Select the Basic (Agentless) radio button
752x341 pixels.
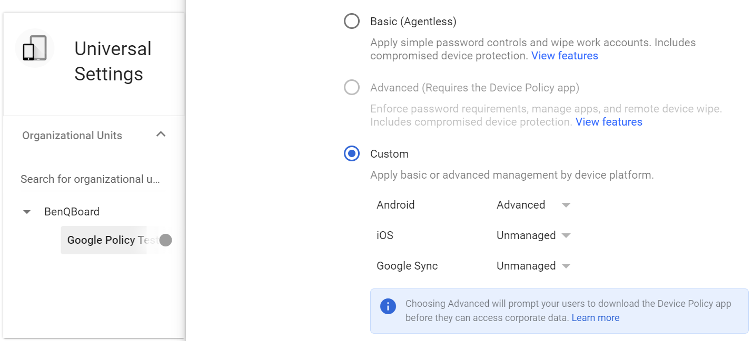tap(351, 21)
